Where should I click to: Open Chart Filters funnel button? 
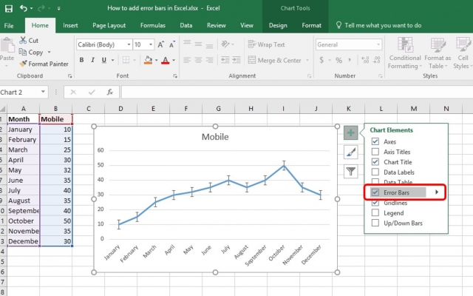click(x=350, y=171)
